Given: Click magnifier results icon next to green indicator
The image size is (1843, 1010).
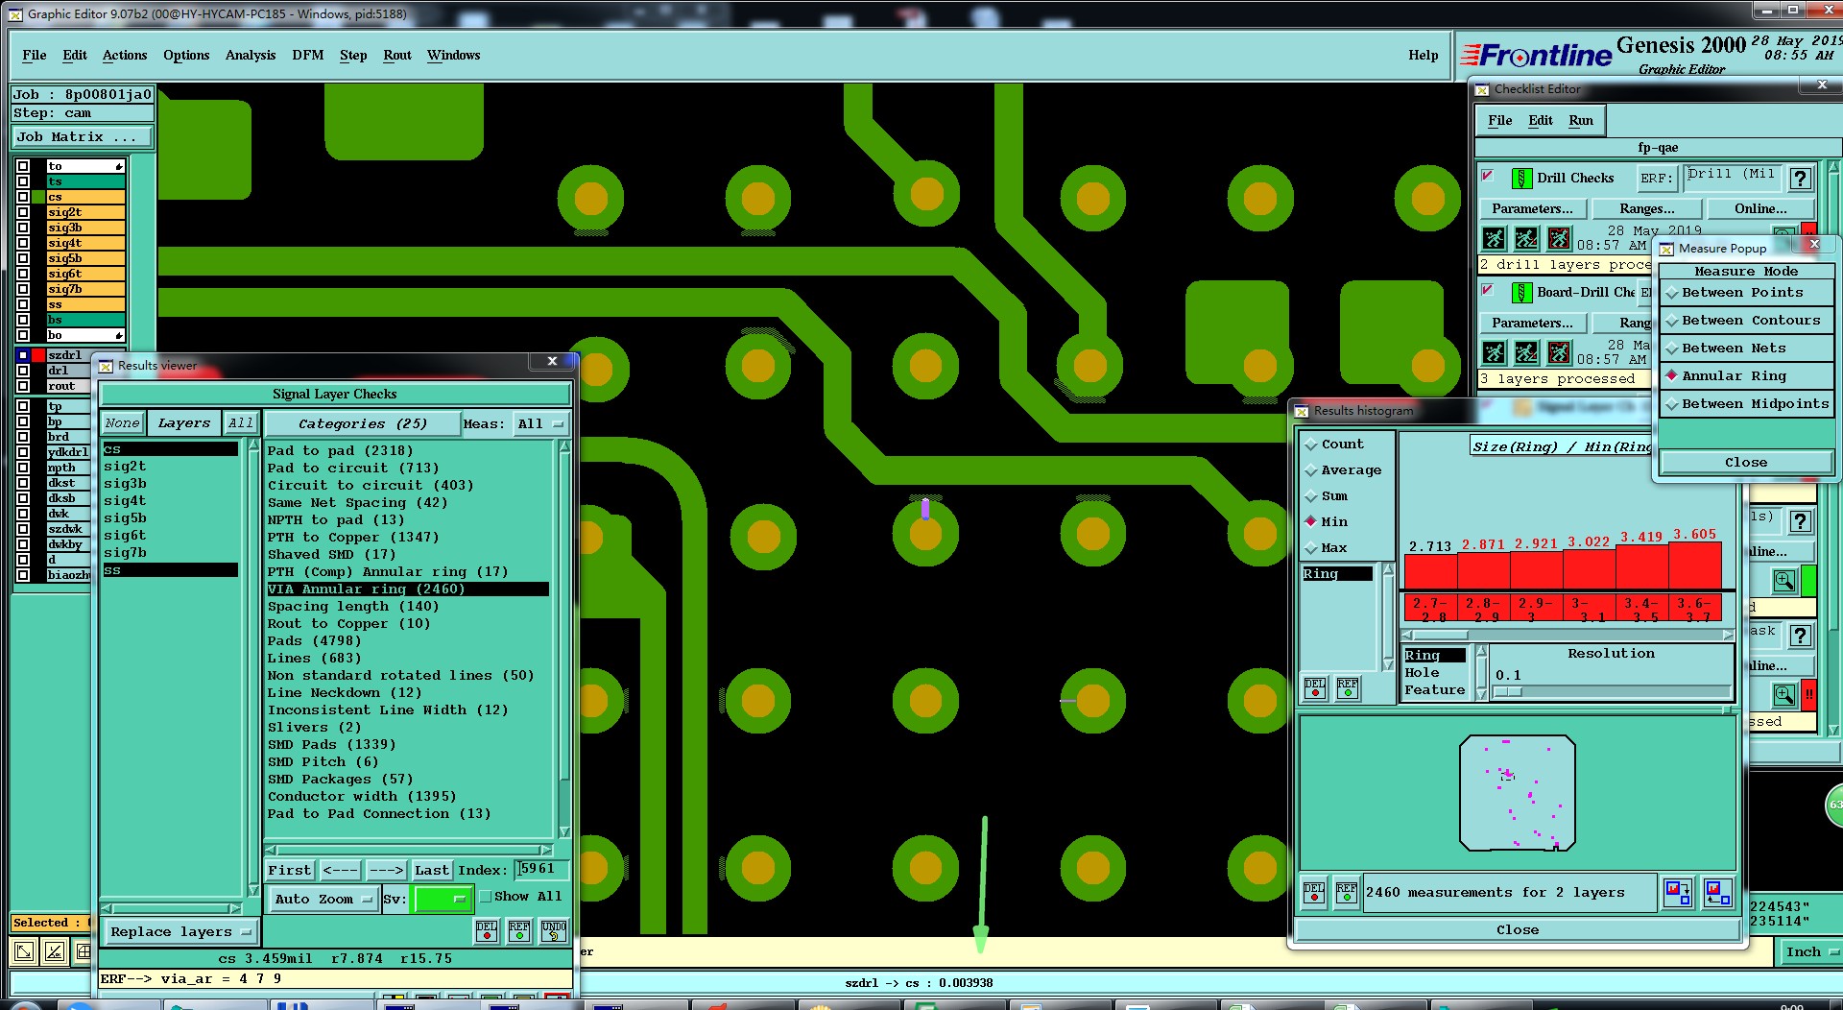Looking at the screenshot, I should click(1783, 580).
